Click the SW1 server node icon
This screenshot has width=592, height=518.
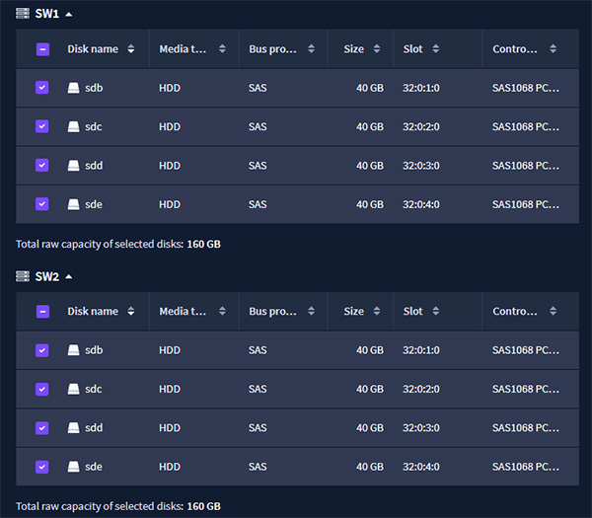[x=23, y=14]
